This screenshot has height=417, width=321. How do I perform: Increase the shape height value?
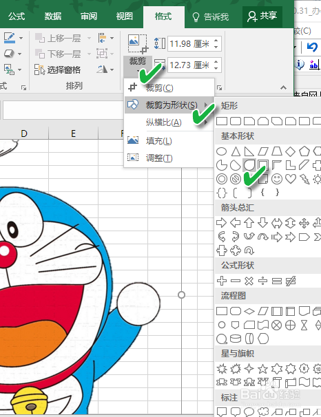click(216, 40)
